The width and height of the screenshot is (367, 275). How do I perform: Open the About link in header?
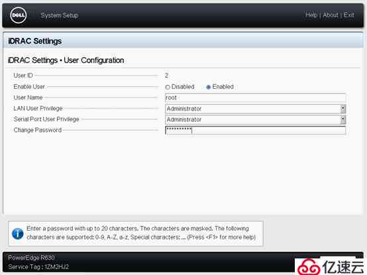coord(331,15)
